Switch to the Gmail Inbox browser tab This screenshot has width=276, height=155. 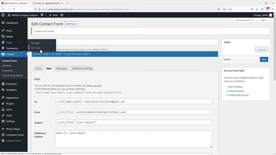[x=48, y=3]
